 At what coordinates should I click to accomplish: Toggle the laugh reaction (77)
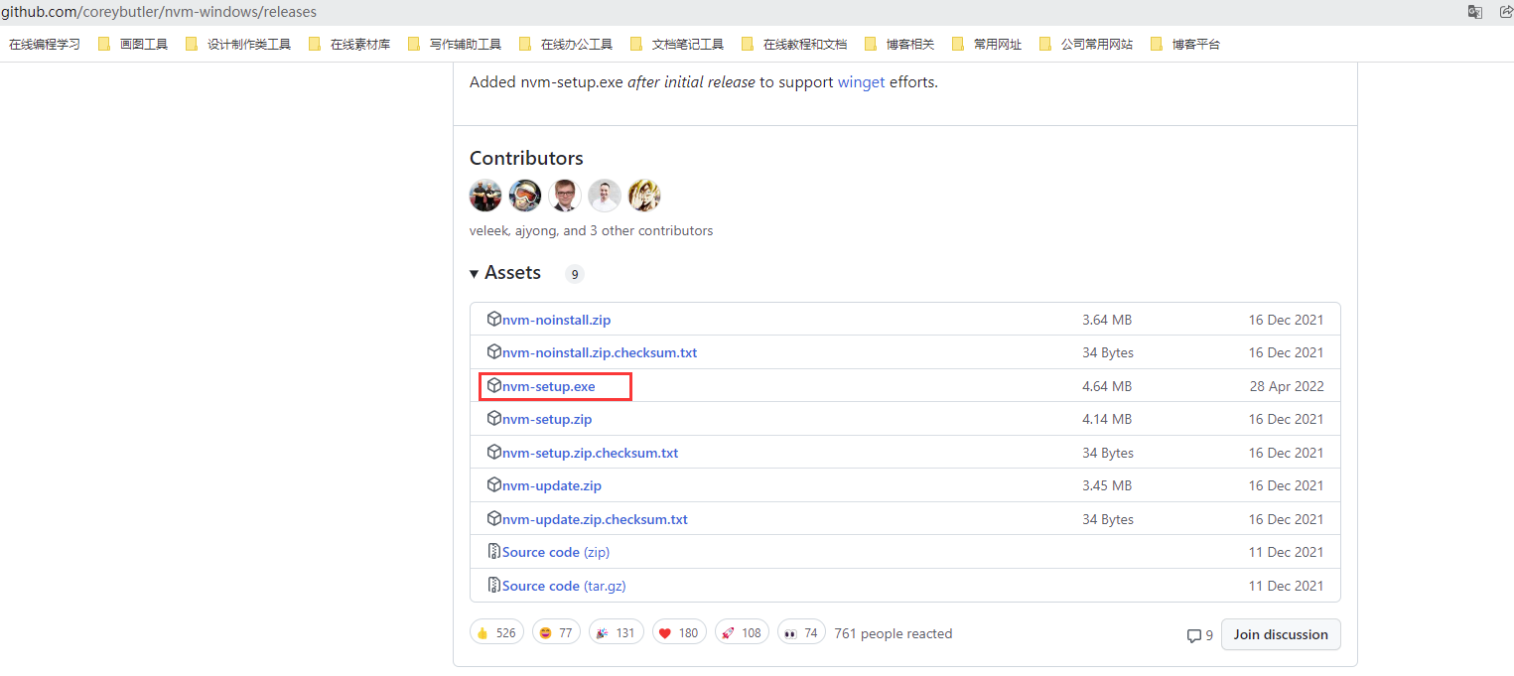pyautogui.click(x=556, y=632)
